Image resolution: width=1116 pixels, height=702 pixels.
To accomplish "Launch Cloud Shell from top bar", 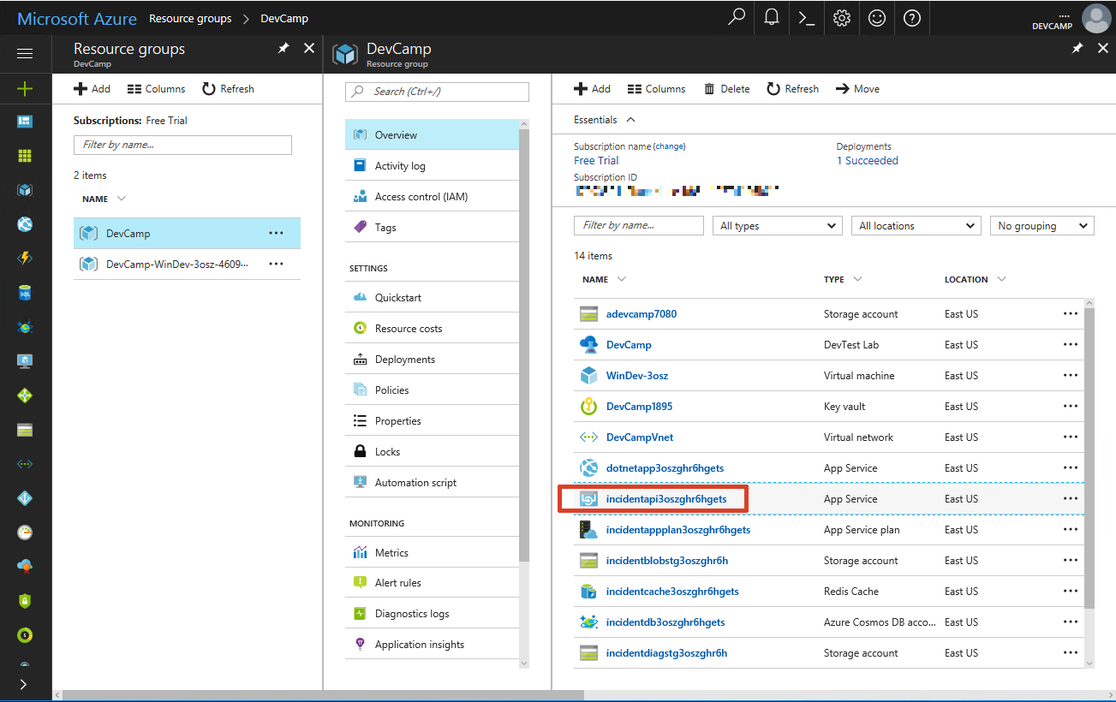I will click(x=807, y=17).
